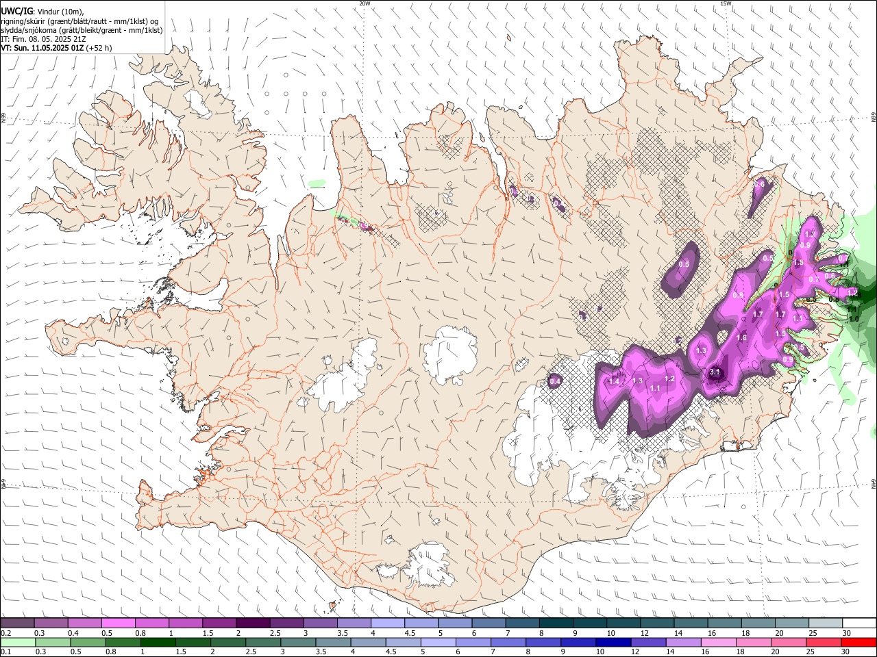The width and height of the screenshot is (877, 657).
Task: Click the lower legend swatch between 14 and 16
Action: coord(683,642)
